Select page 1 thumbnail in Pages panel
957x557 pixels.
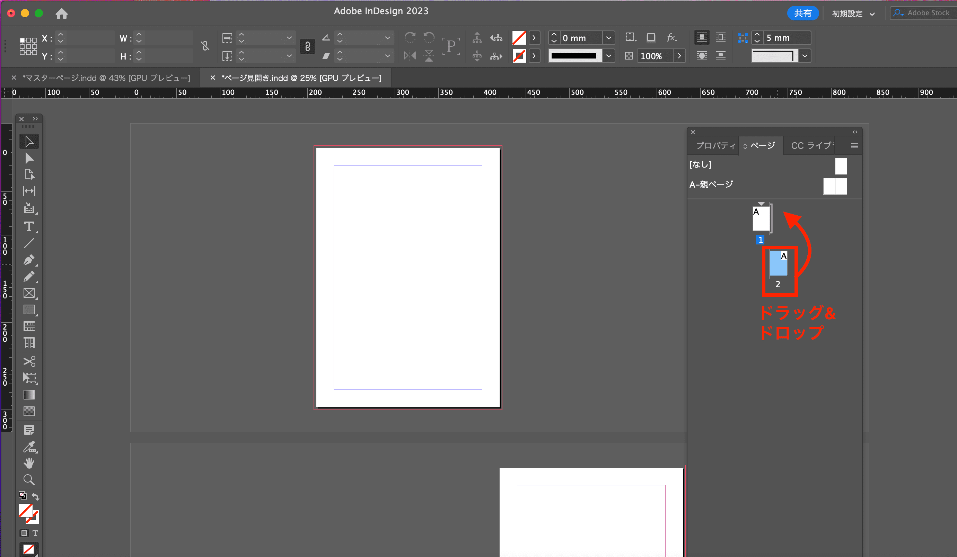[x=761, y=218]
